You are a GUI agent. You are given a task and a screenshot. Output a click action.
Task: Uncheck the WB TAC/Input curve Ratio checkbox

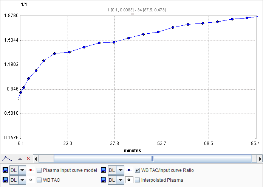click(137, 170)
